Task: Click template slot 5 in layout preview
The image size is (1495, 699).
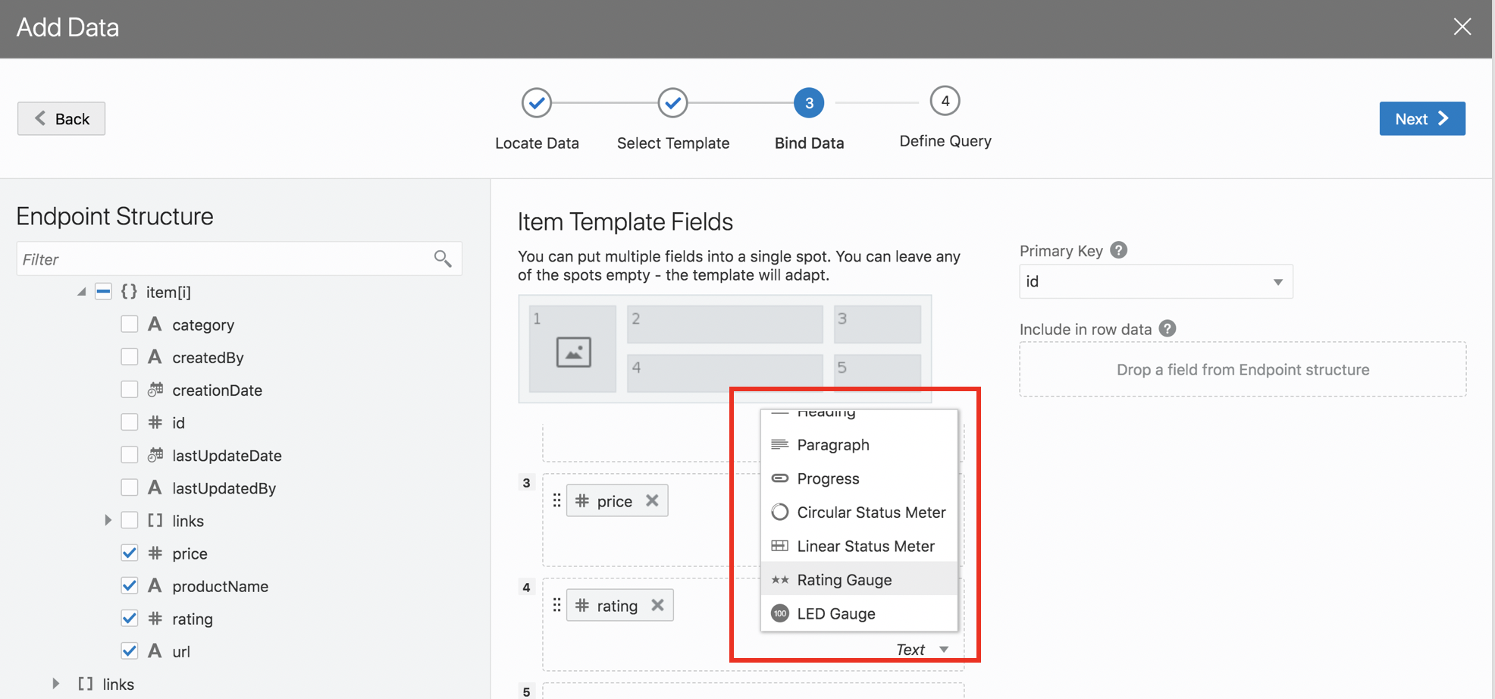Action: [x=877, y=373]
